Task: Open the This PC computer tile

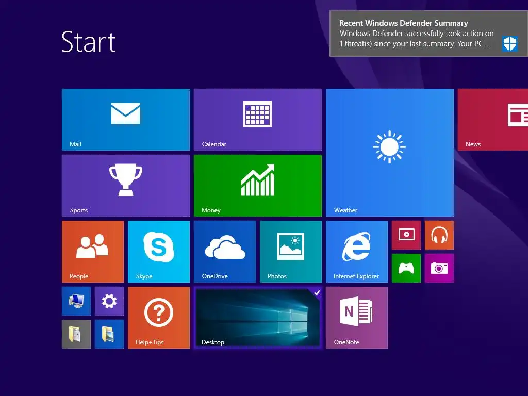Action: tap(76, 301)
